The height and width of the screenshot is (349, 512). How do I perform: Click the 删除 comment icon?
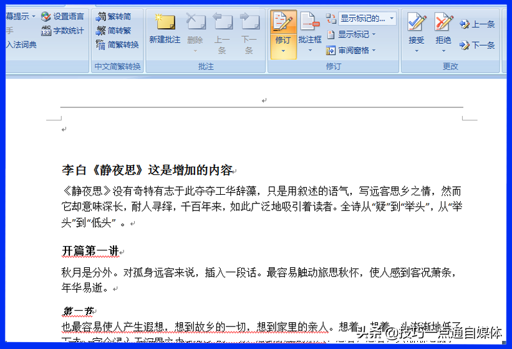pos(195,22)
